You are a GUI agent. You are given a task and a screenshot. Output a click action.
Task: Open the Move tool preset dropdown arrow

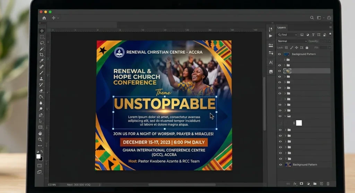click(58, 18)
